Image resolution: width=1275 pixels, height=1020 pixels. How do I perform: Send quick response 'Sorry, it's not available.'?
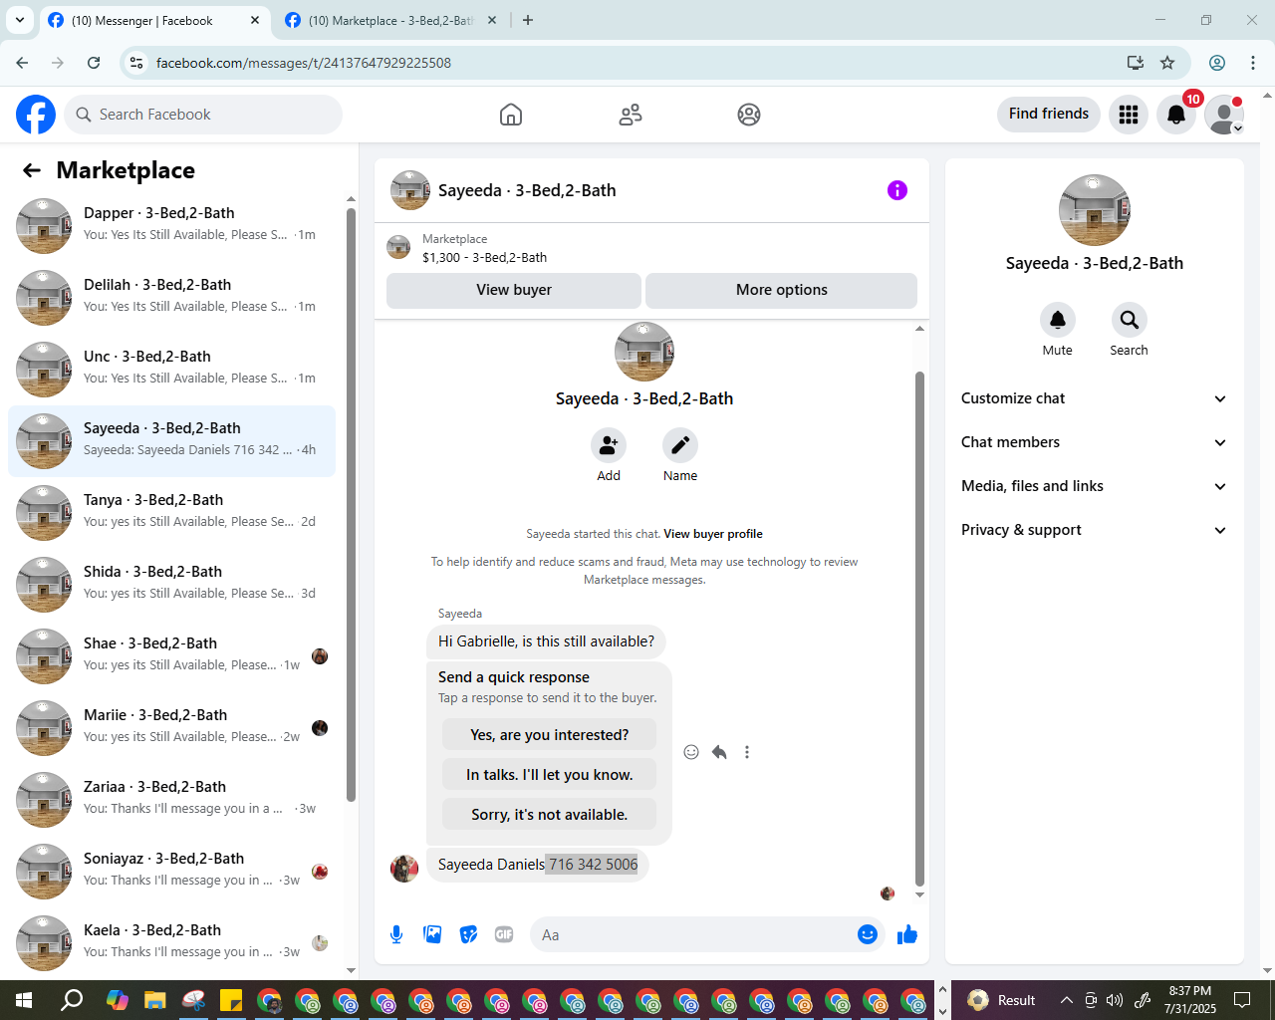[550, 815]
